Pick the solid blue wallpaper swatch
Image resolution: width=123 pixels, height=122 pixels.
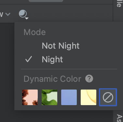click(69, 97)
